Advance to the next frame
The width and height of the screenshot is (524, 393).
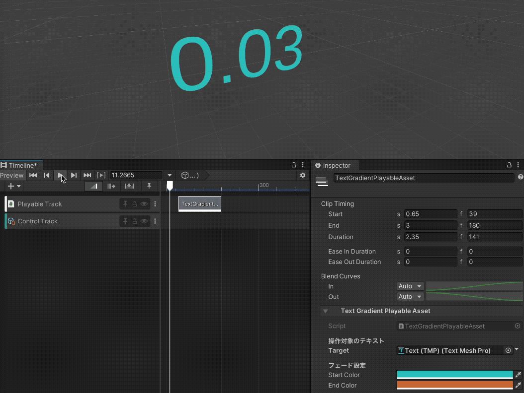(x=74, y=175)
